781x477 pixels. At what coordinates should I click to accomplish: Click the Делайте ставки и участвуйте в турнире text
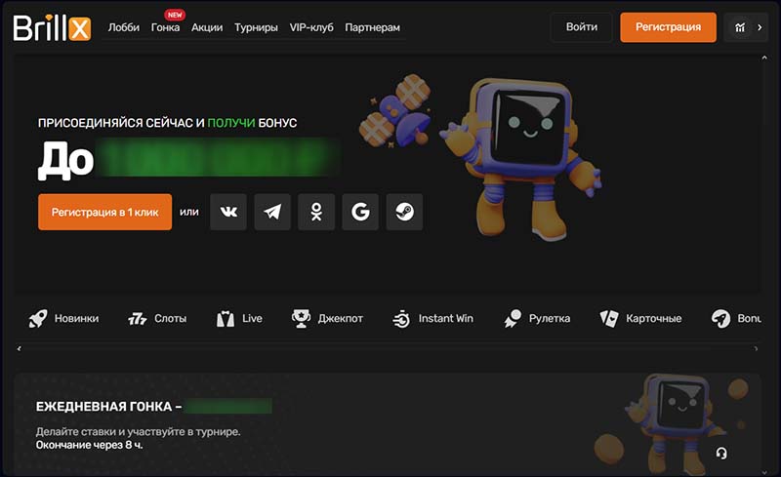coord(138,432)
